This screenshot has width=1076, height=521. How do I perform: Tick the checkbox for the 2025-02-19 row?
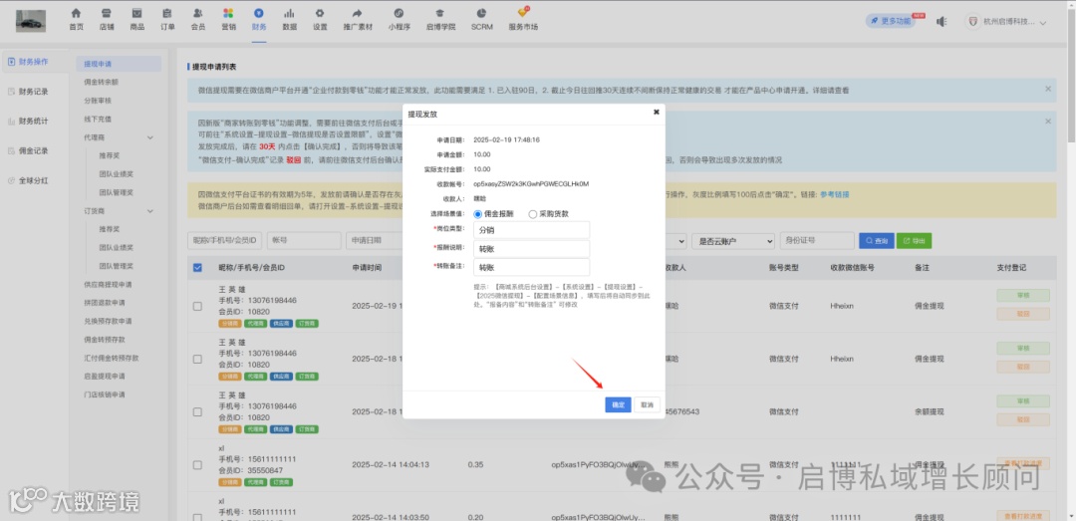tap(197, 306)
